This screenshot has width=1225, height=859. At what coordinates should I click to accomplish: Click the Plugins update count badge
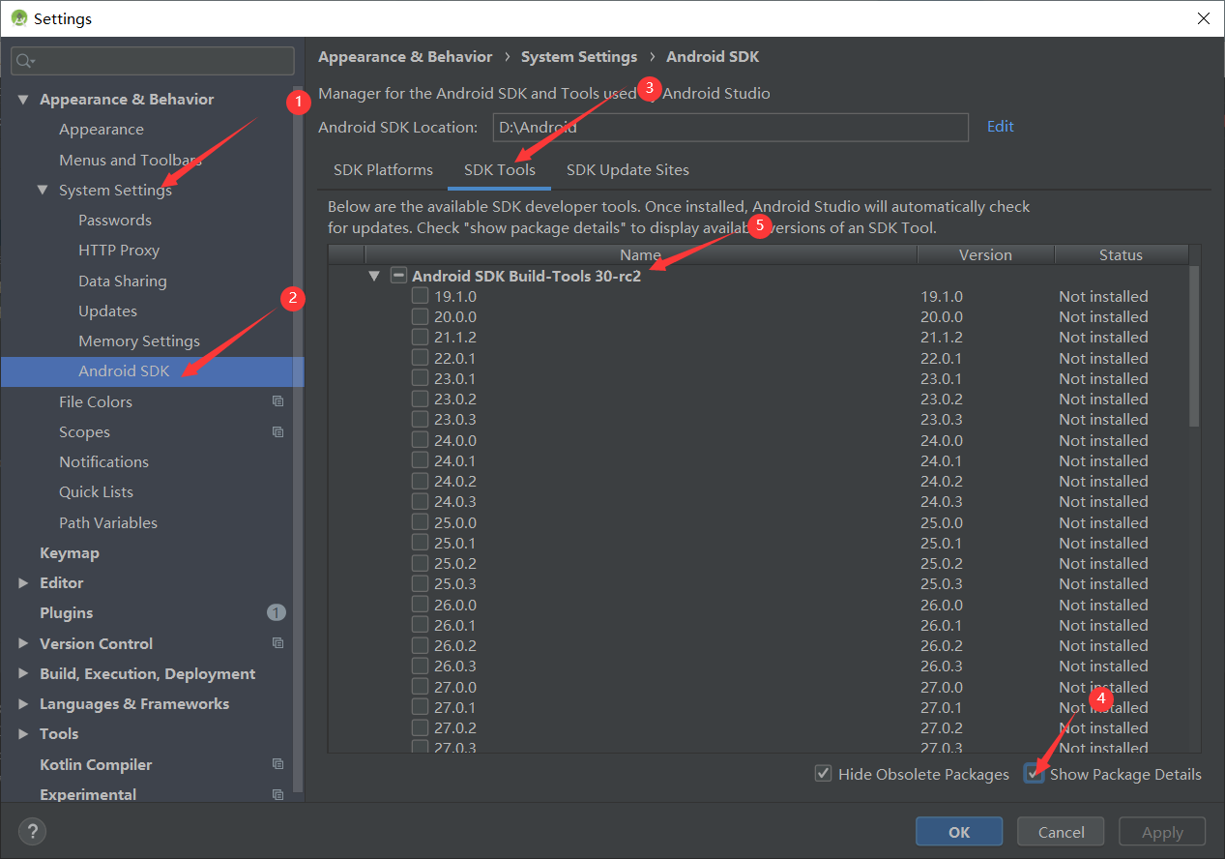pos(276,612)
